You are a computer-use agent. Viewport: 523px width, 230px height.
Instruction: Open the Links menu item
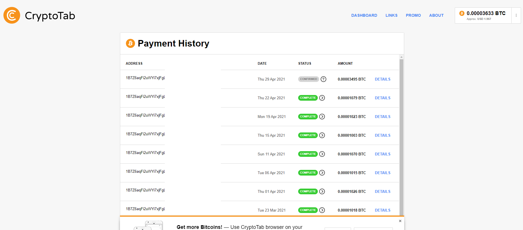click(391, 15)
